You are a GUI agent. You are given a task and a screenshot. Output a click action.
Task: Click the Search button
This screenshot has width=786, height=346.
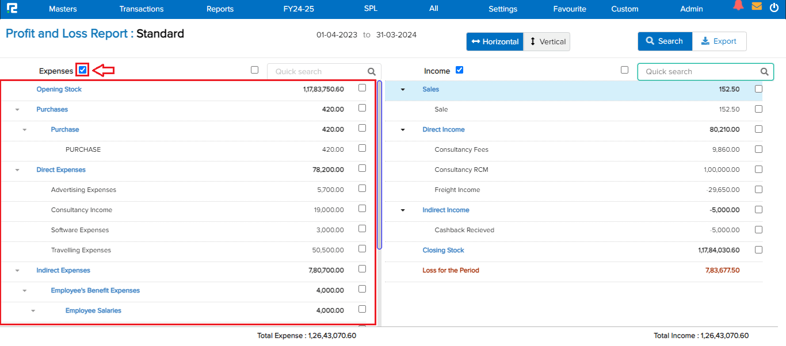[x=664, y=41]
